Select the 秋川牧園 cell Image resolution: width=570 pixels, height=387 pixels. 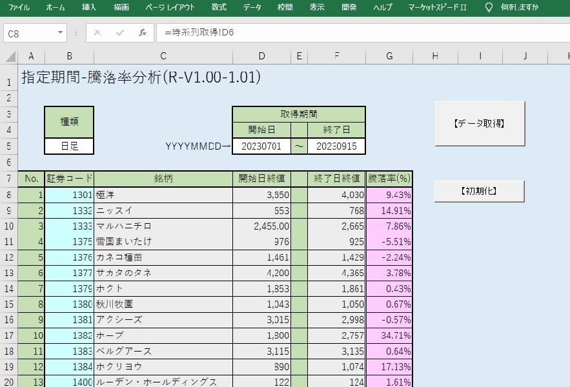coord(163,304)
